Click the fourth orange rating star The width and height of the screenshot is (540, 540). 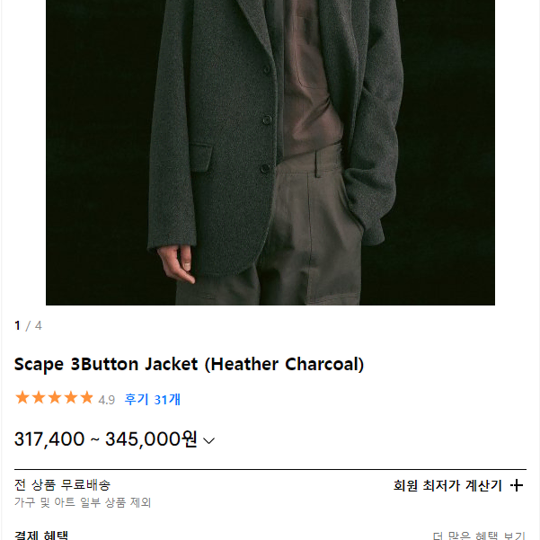[71, 397]
